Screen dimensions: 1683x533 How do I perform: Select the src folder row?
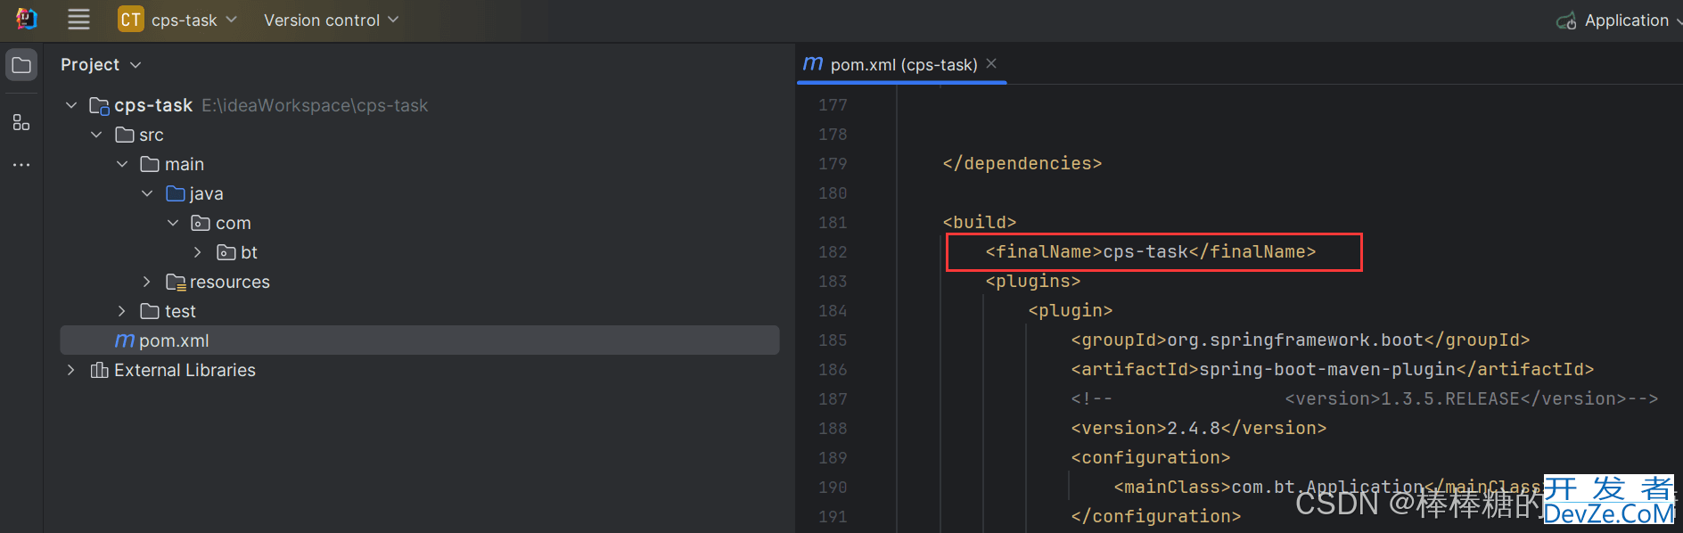420,135
